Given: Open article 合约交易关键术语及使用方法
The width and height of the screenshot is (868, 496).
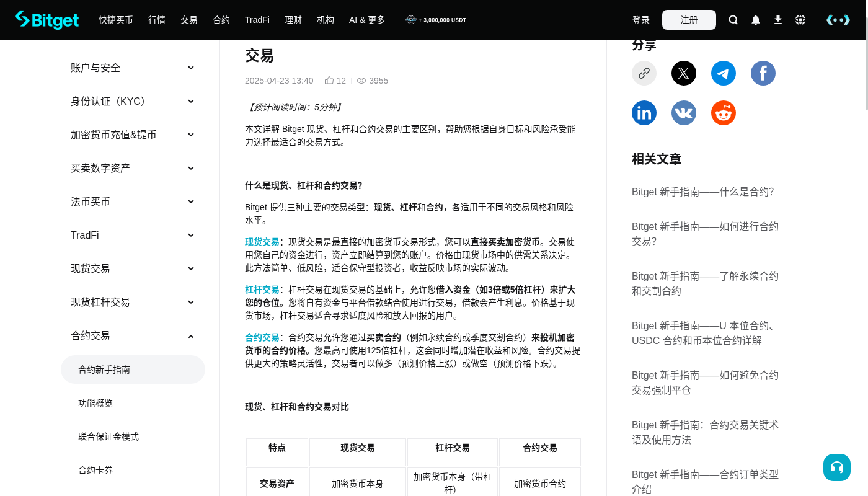Looking at the screenshot, I should click(x=705, y=432).
